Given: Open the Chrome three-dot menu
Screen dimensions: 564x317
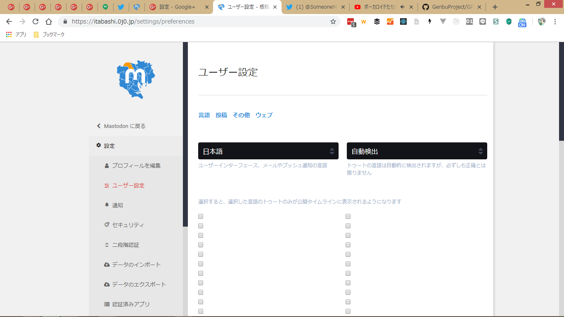Looking at the screenshot, I should click(555, 21).
